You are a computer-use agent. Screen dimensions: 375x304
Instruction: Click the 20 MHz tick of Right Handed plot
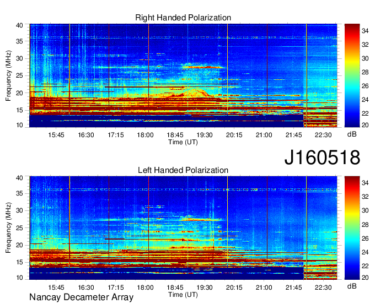click(19, 93)
